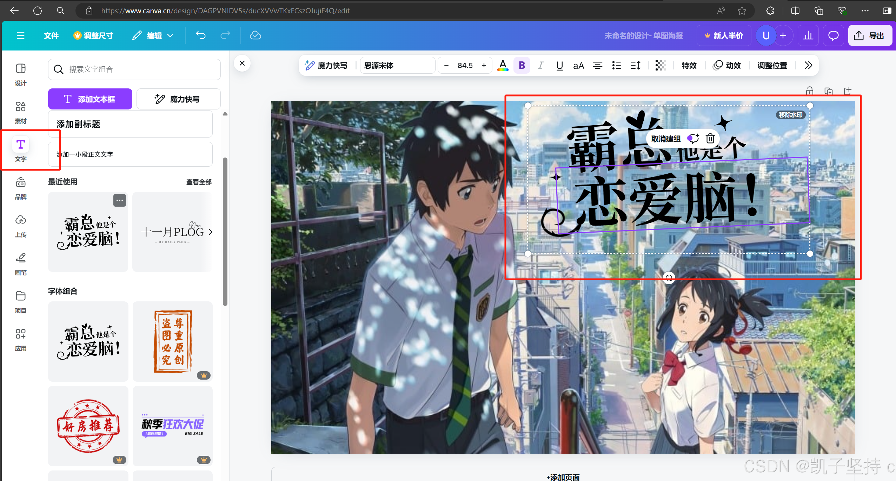
Task: Open the comment bubble icon
Action: 833,35
